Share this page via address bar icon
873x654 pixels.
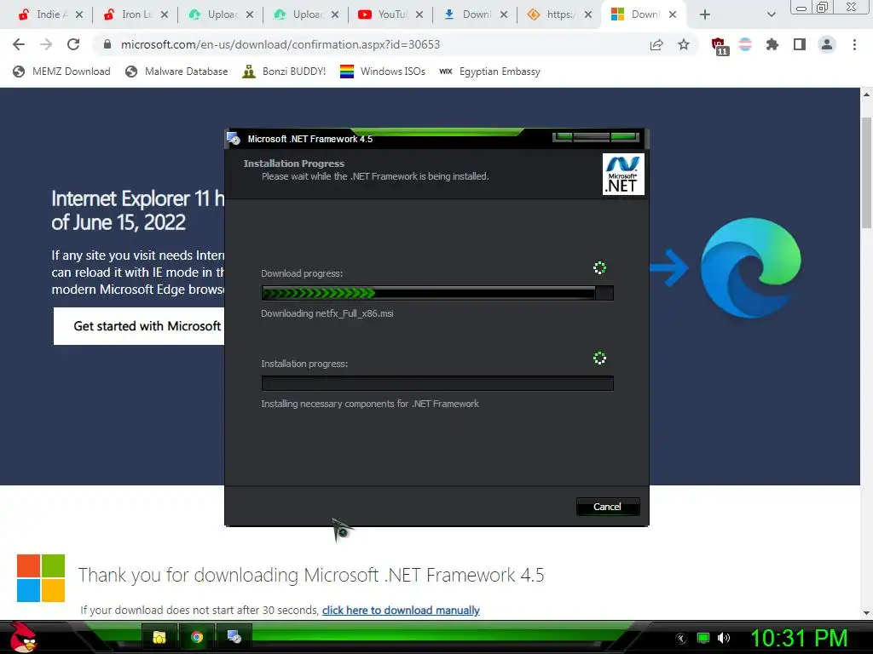point(656,44)
